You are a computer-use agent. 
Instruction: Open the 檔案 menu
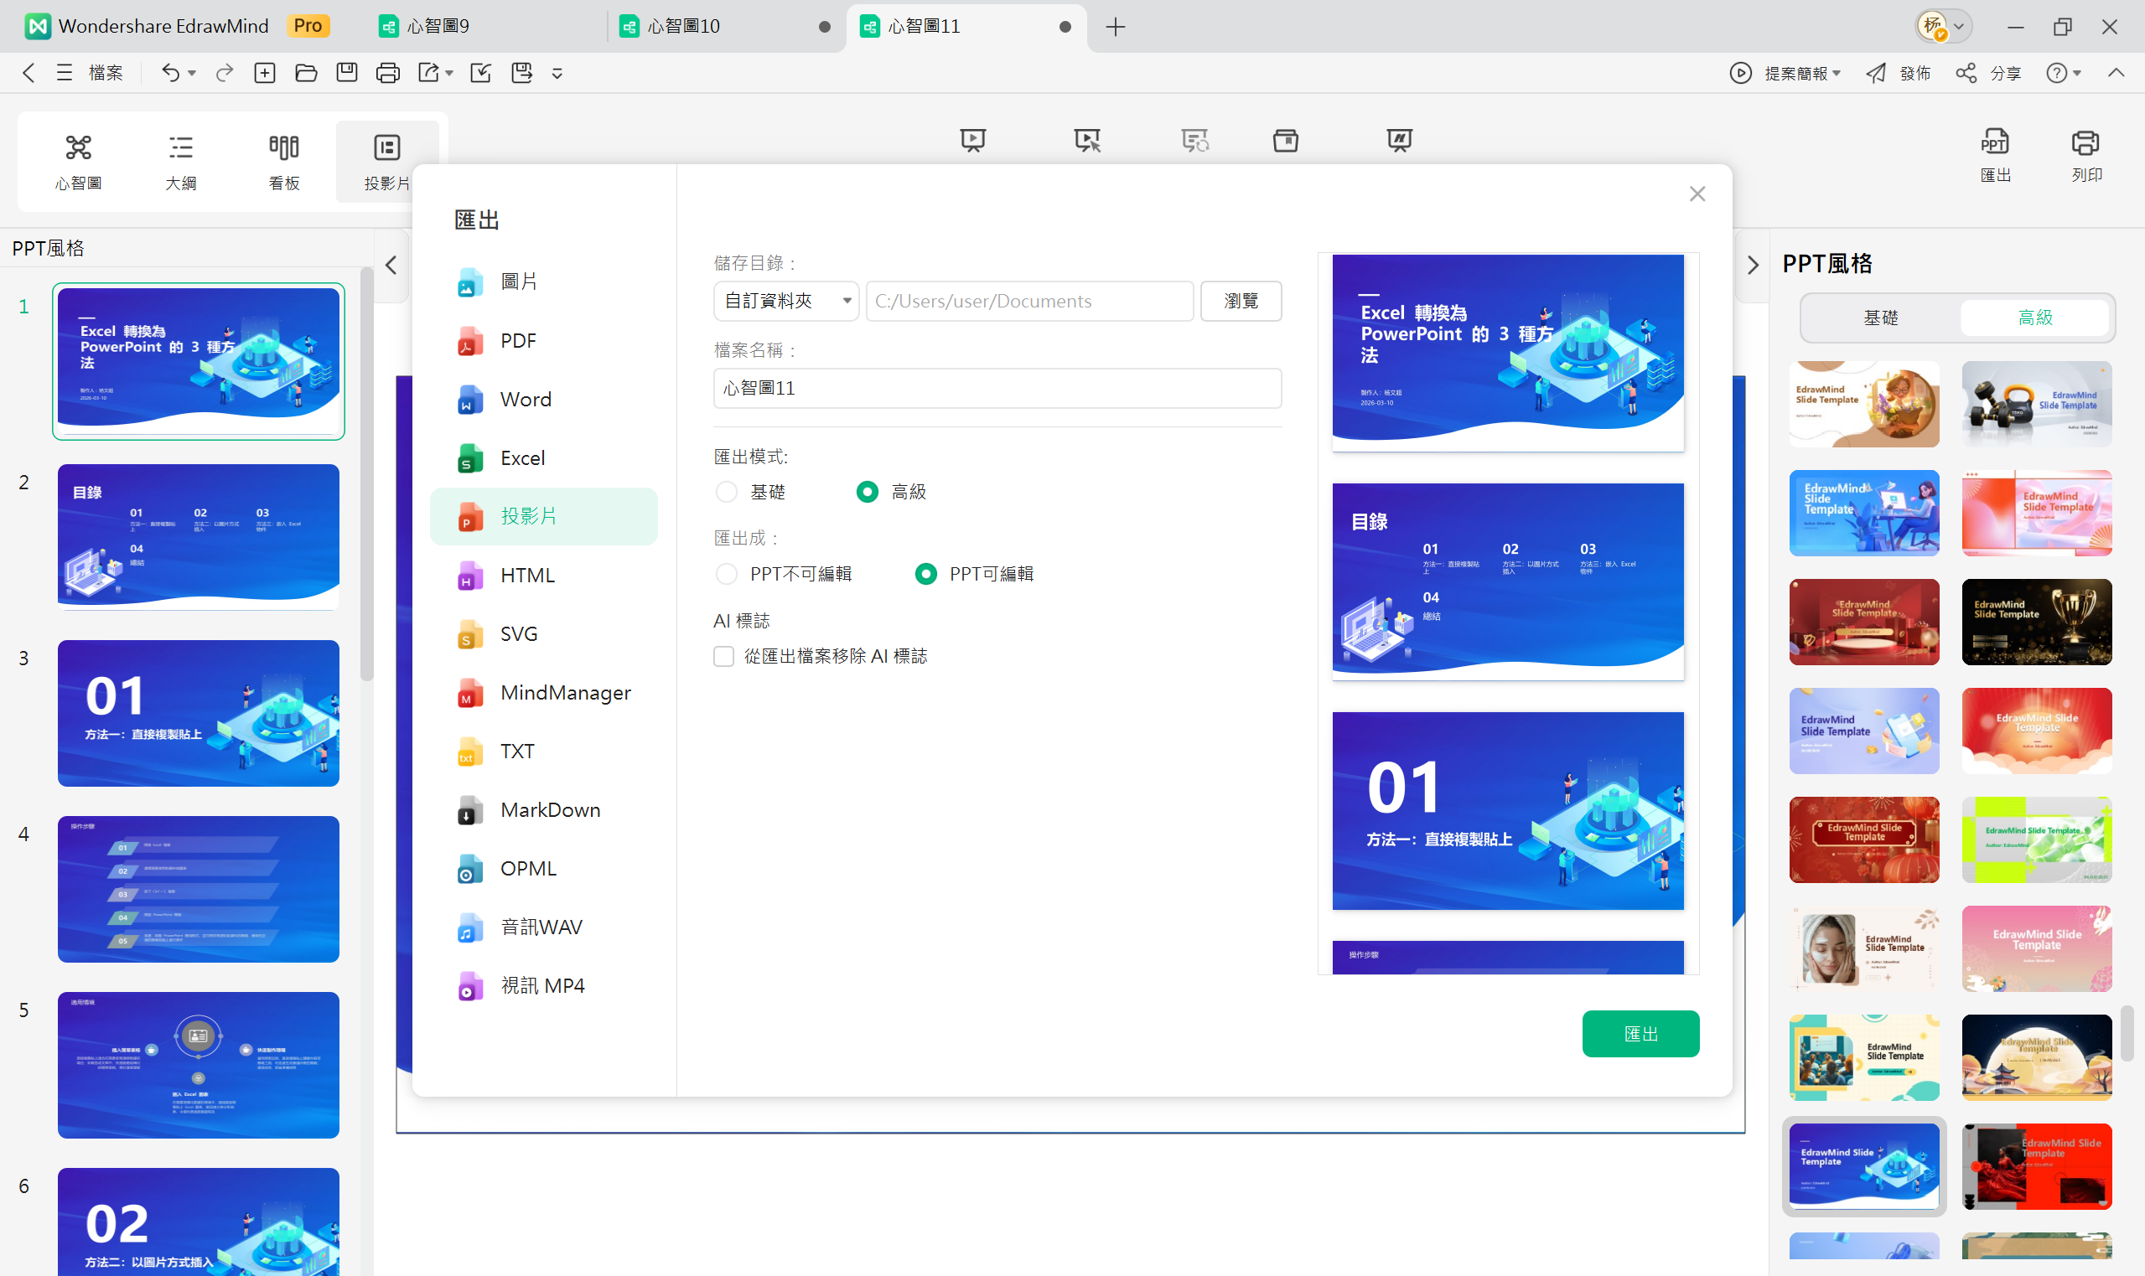pyautogui.click(x=106, y=73)
